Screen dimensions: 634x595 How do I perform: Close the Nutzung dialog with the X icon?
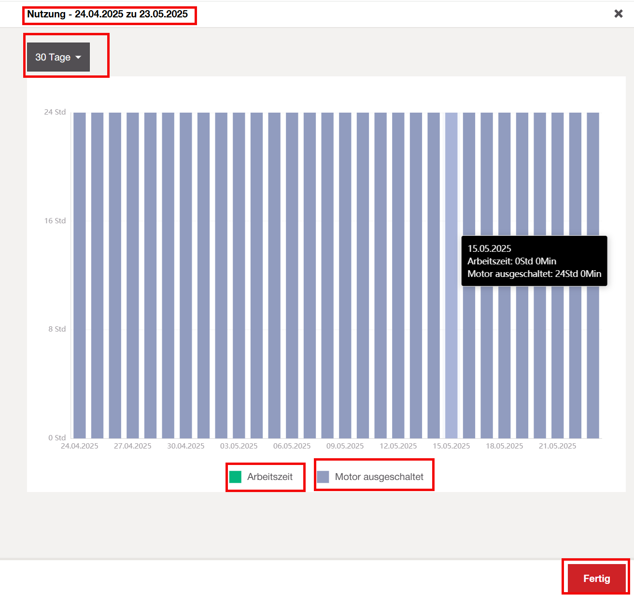(x=618, y=14)
